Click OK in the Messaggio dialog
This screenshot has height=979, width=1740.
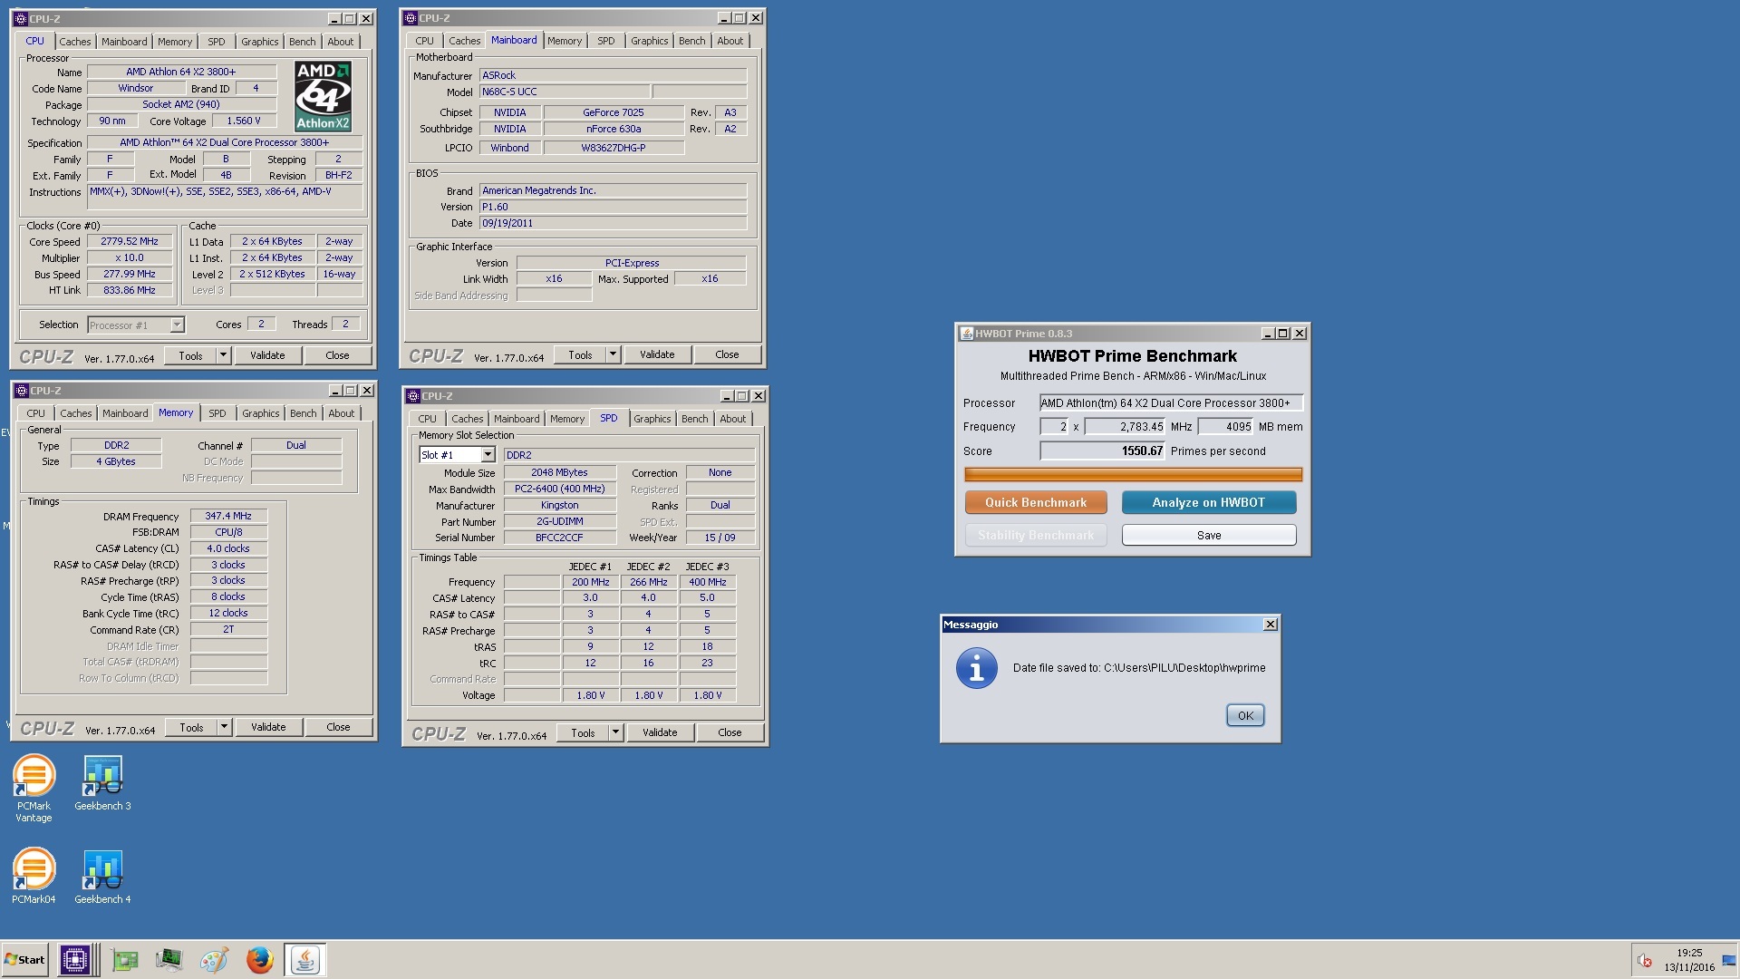[1245, 716]
